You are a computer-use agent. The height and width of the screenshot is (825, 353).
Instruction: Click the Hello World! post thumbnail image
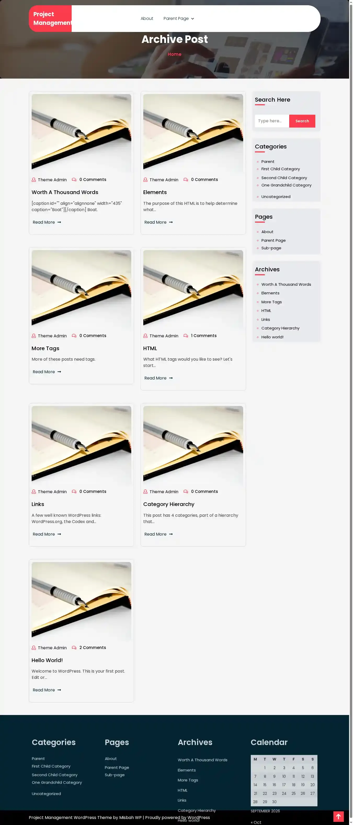coord(81,601)
